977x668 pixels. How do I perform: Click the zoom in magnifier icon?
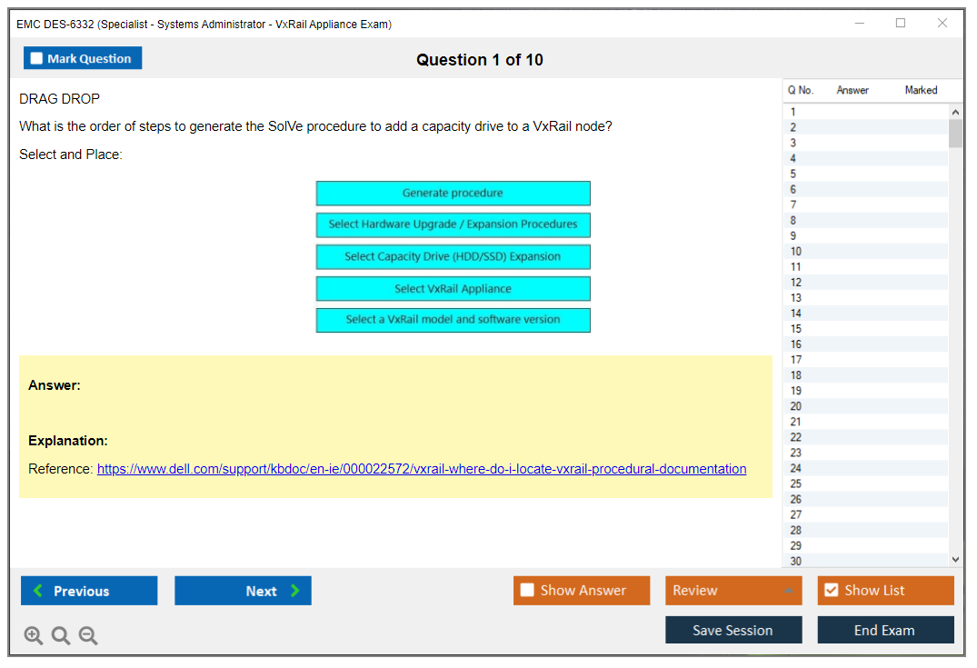coord(34,636)
